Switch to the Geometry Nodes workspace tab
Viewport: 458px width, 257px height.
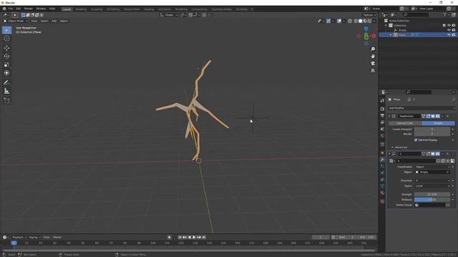click(222, 9)
